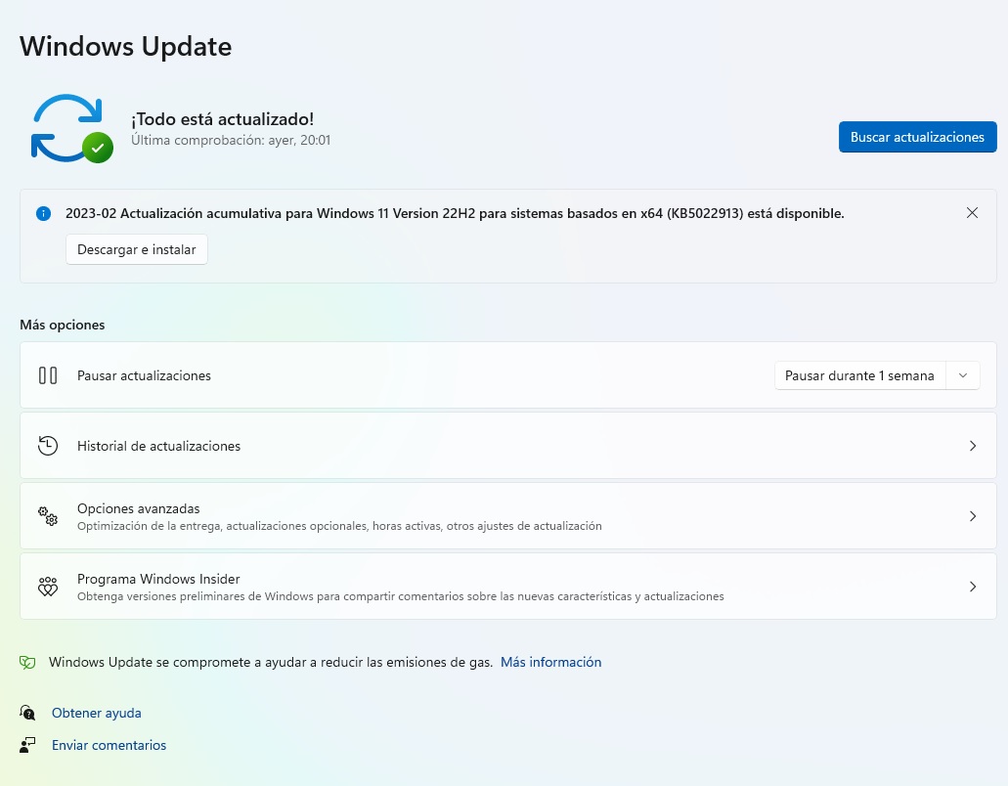Screen dimensions: 1008x786
Task: Click the green leaf emissions icon
Action: tap(27, 662)
